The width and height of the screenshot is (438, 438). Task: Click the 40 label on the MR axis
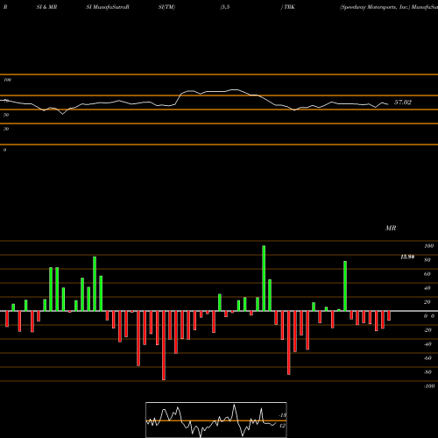427,288
